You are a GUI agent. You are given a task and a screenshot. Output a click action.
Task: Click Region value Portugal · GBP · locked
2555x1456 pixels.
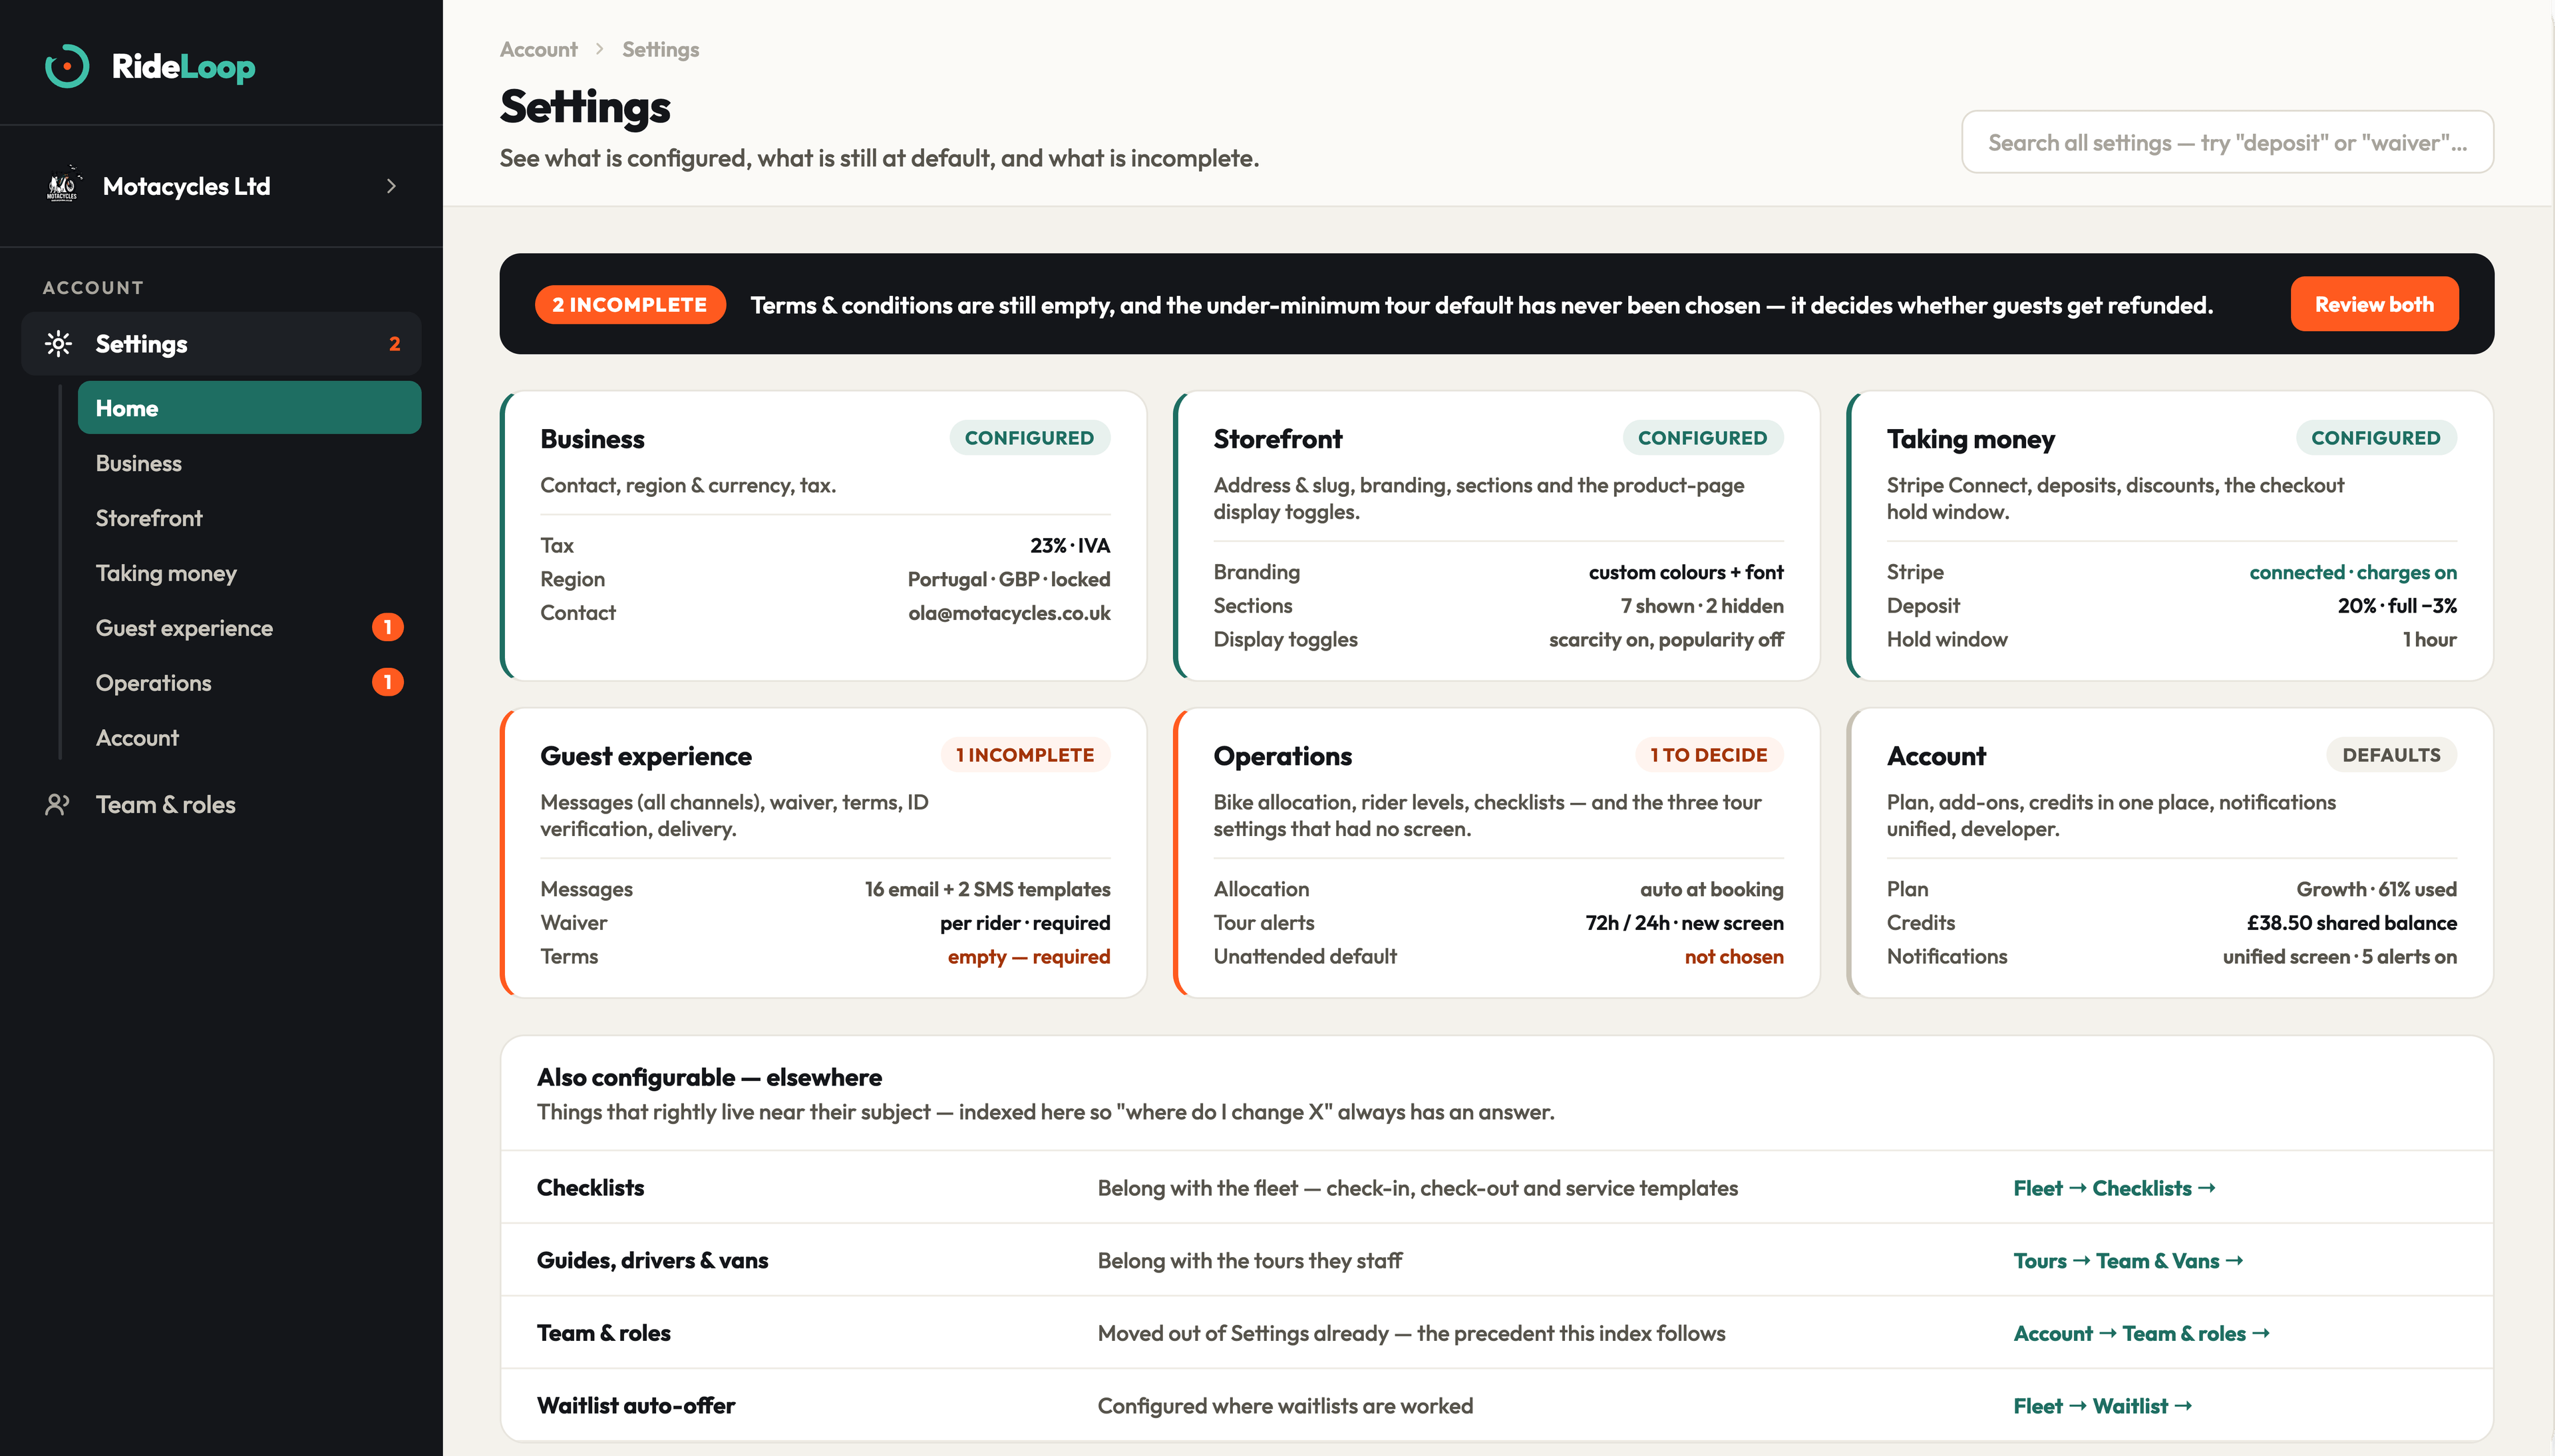point(1009,580)
